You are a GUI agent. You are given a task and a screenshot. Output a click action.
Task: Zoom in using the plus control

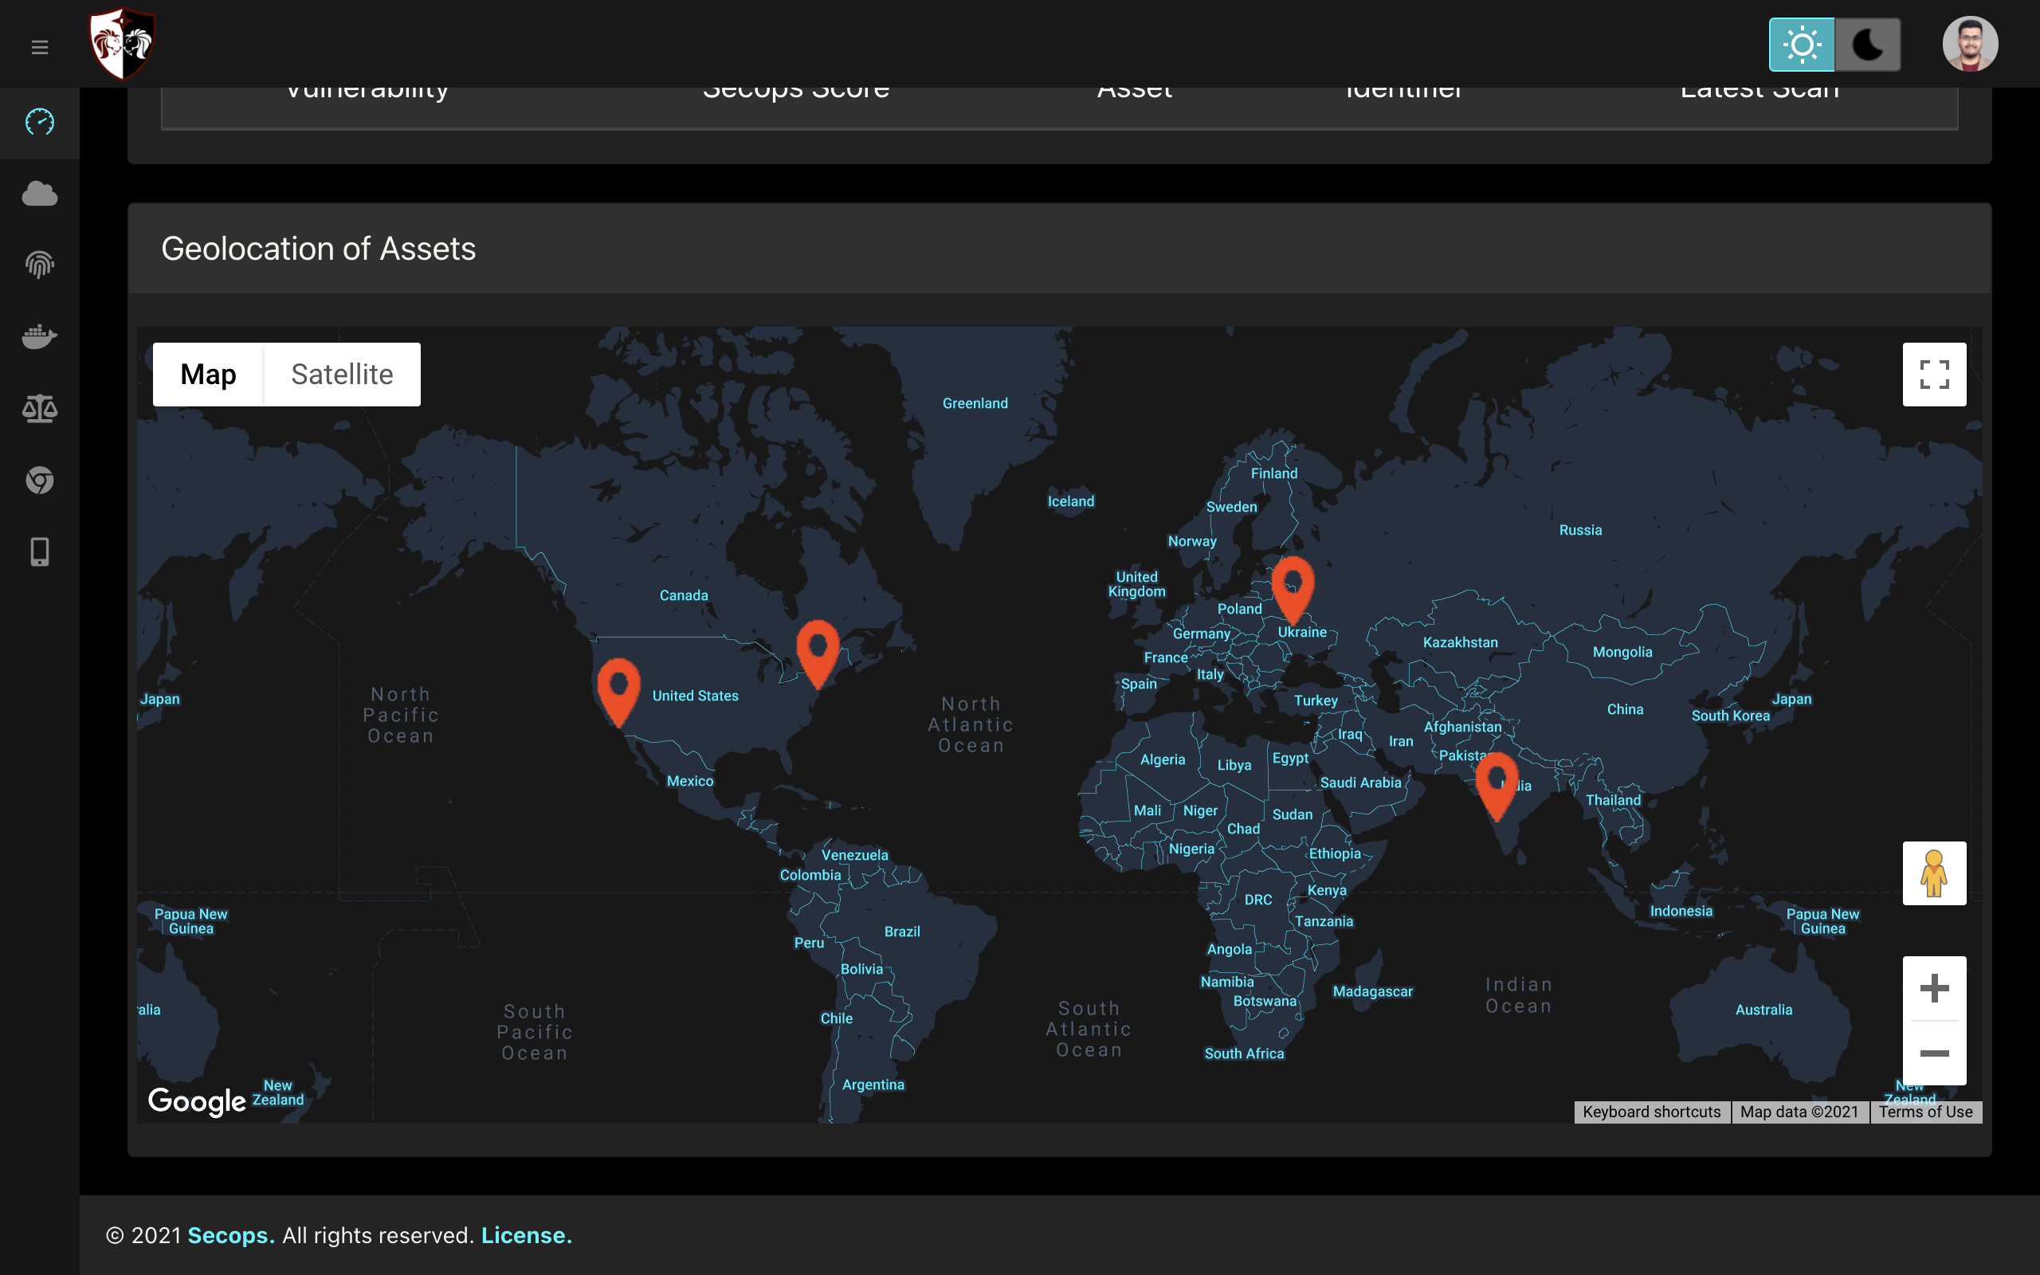1935,988
